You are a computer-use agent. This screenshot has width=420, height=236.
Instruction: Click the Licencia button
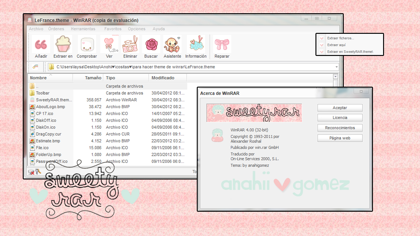pyautogui.click(x=340, y=118)
